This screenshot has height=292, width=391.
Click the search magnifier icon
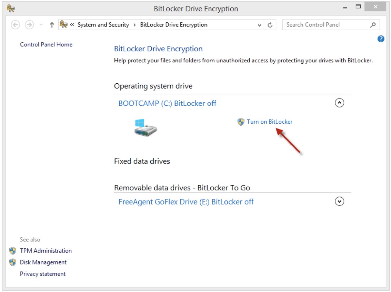coord(373,25)
